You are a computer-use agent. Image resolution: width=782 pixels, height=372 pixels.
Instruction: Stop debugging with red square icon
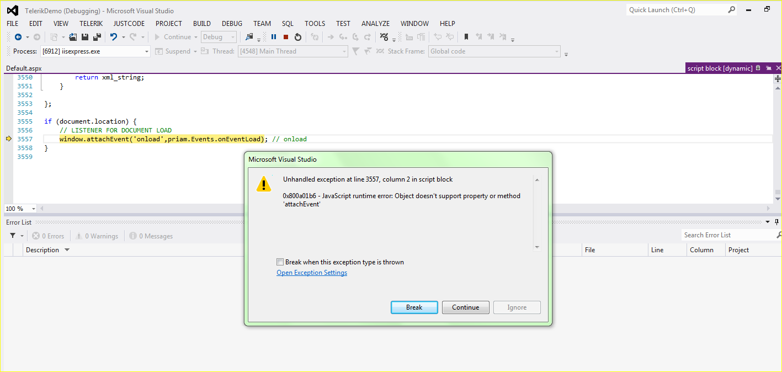click(x=286, y=37)
